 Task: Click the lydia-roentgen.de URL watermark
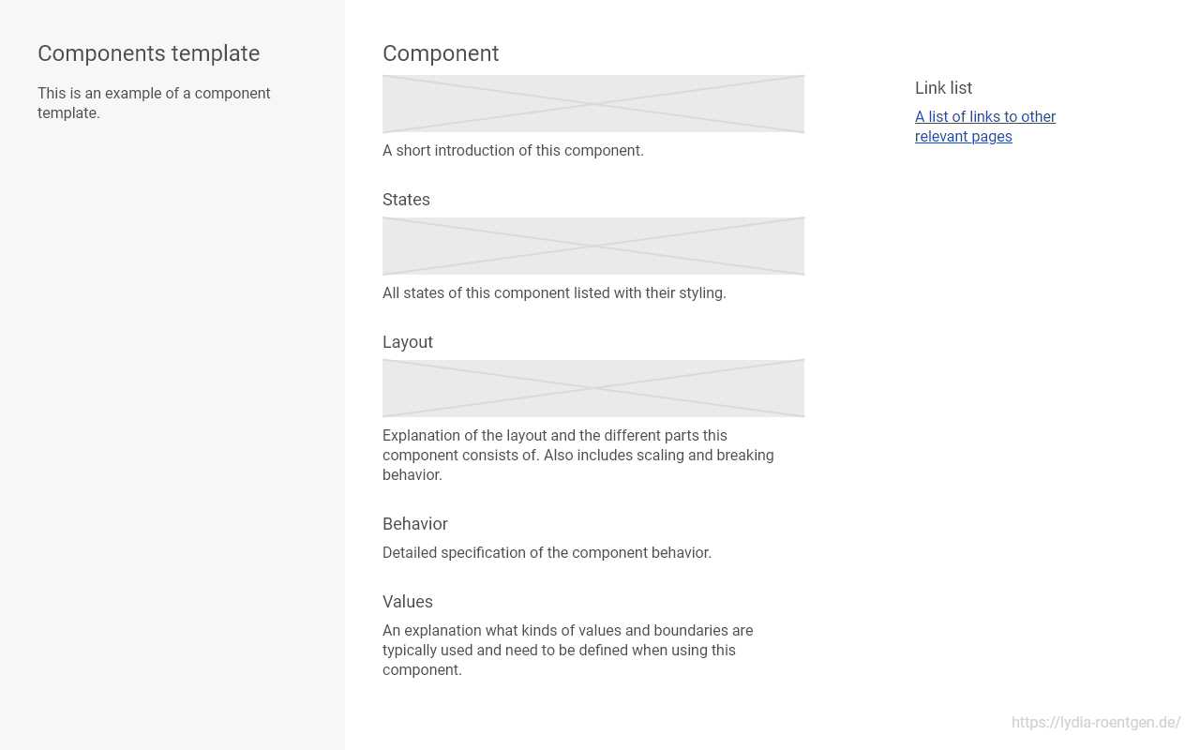point(1096,723)
